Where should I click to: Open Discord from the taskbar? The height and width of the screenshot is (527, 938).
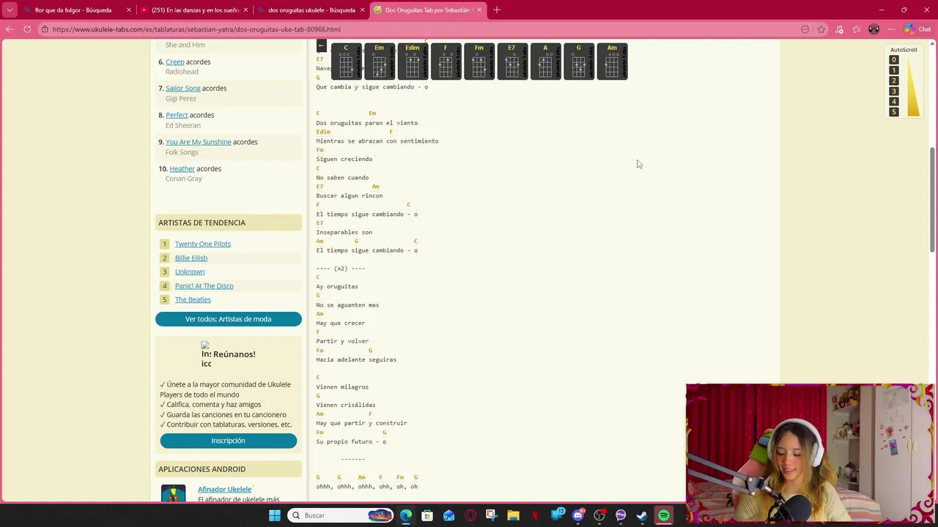[x=578, y=515]
